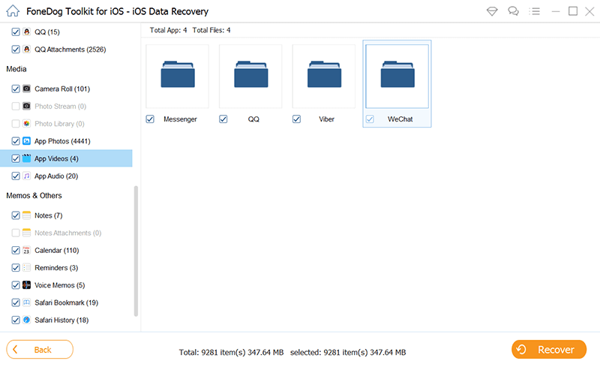
Task: Select the Voice Memos waveform icon
Action: click(26, 285)
